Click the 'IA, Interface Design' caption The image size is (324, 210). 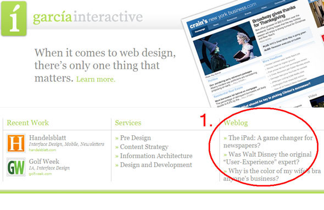point(49,168)
